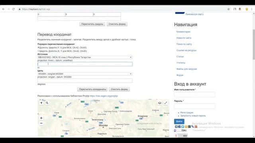
Task: Click Москва on the map
Action: 103,126
